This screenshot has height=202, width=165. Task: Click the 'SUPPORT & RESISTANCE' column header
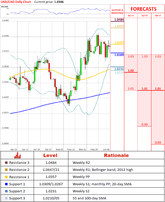[x=117, y=11]
